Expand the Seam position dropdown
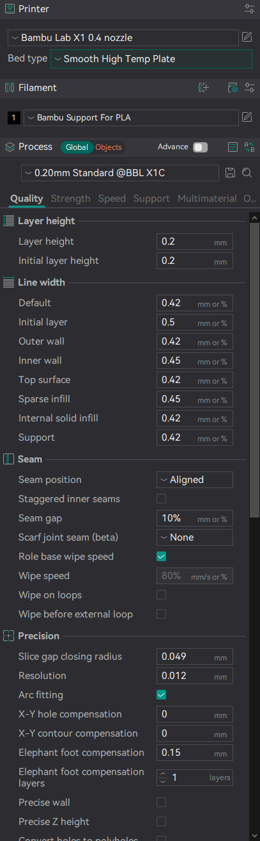 click(x=195, y=480)
